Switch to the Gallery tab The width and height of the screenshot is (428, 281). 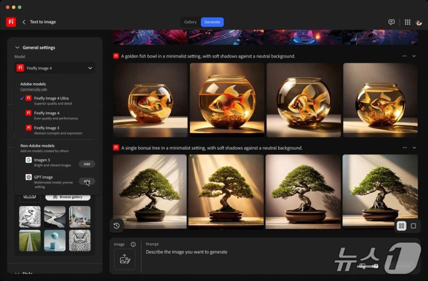pyautogui.click(x=190, y=22)
